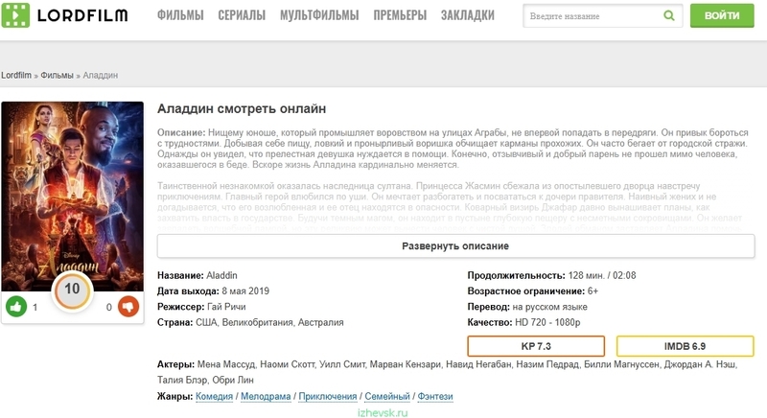
Task: Open the Фильмы menu
Action: 180,15
